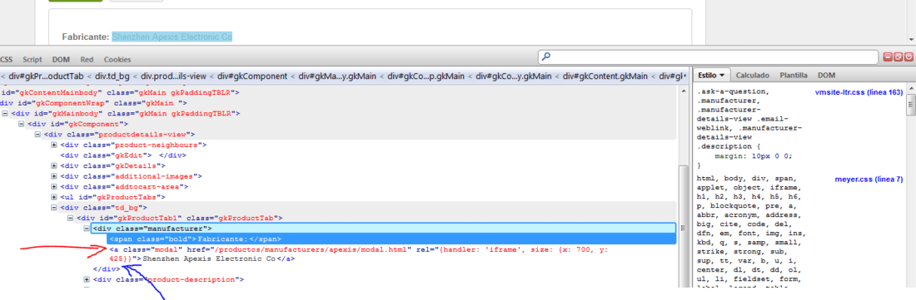
Task: Click the magnifier icon in Firebug search box
Action: tap(546, 57)
